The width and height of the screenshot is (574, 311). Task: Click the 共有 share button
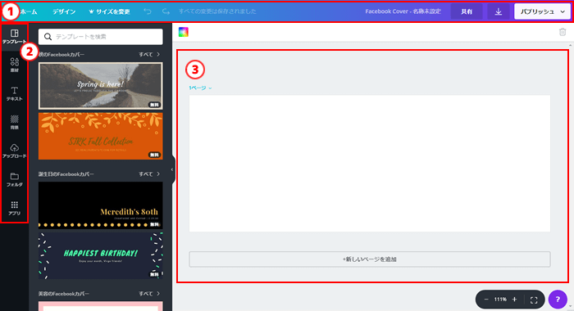467,11
